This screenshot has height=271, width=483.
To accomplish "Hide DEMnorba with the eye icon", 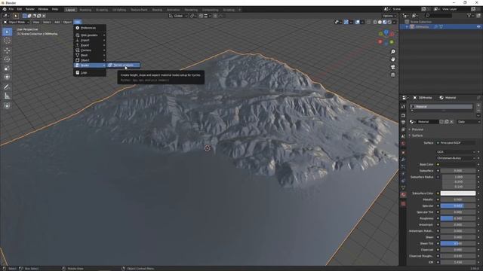I will (x=478, y=27).
